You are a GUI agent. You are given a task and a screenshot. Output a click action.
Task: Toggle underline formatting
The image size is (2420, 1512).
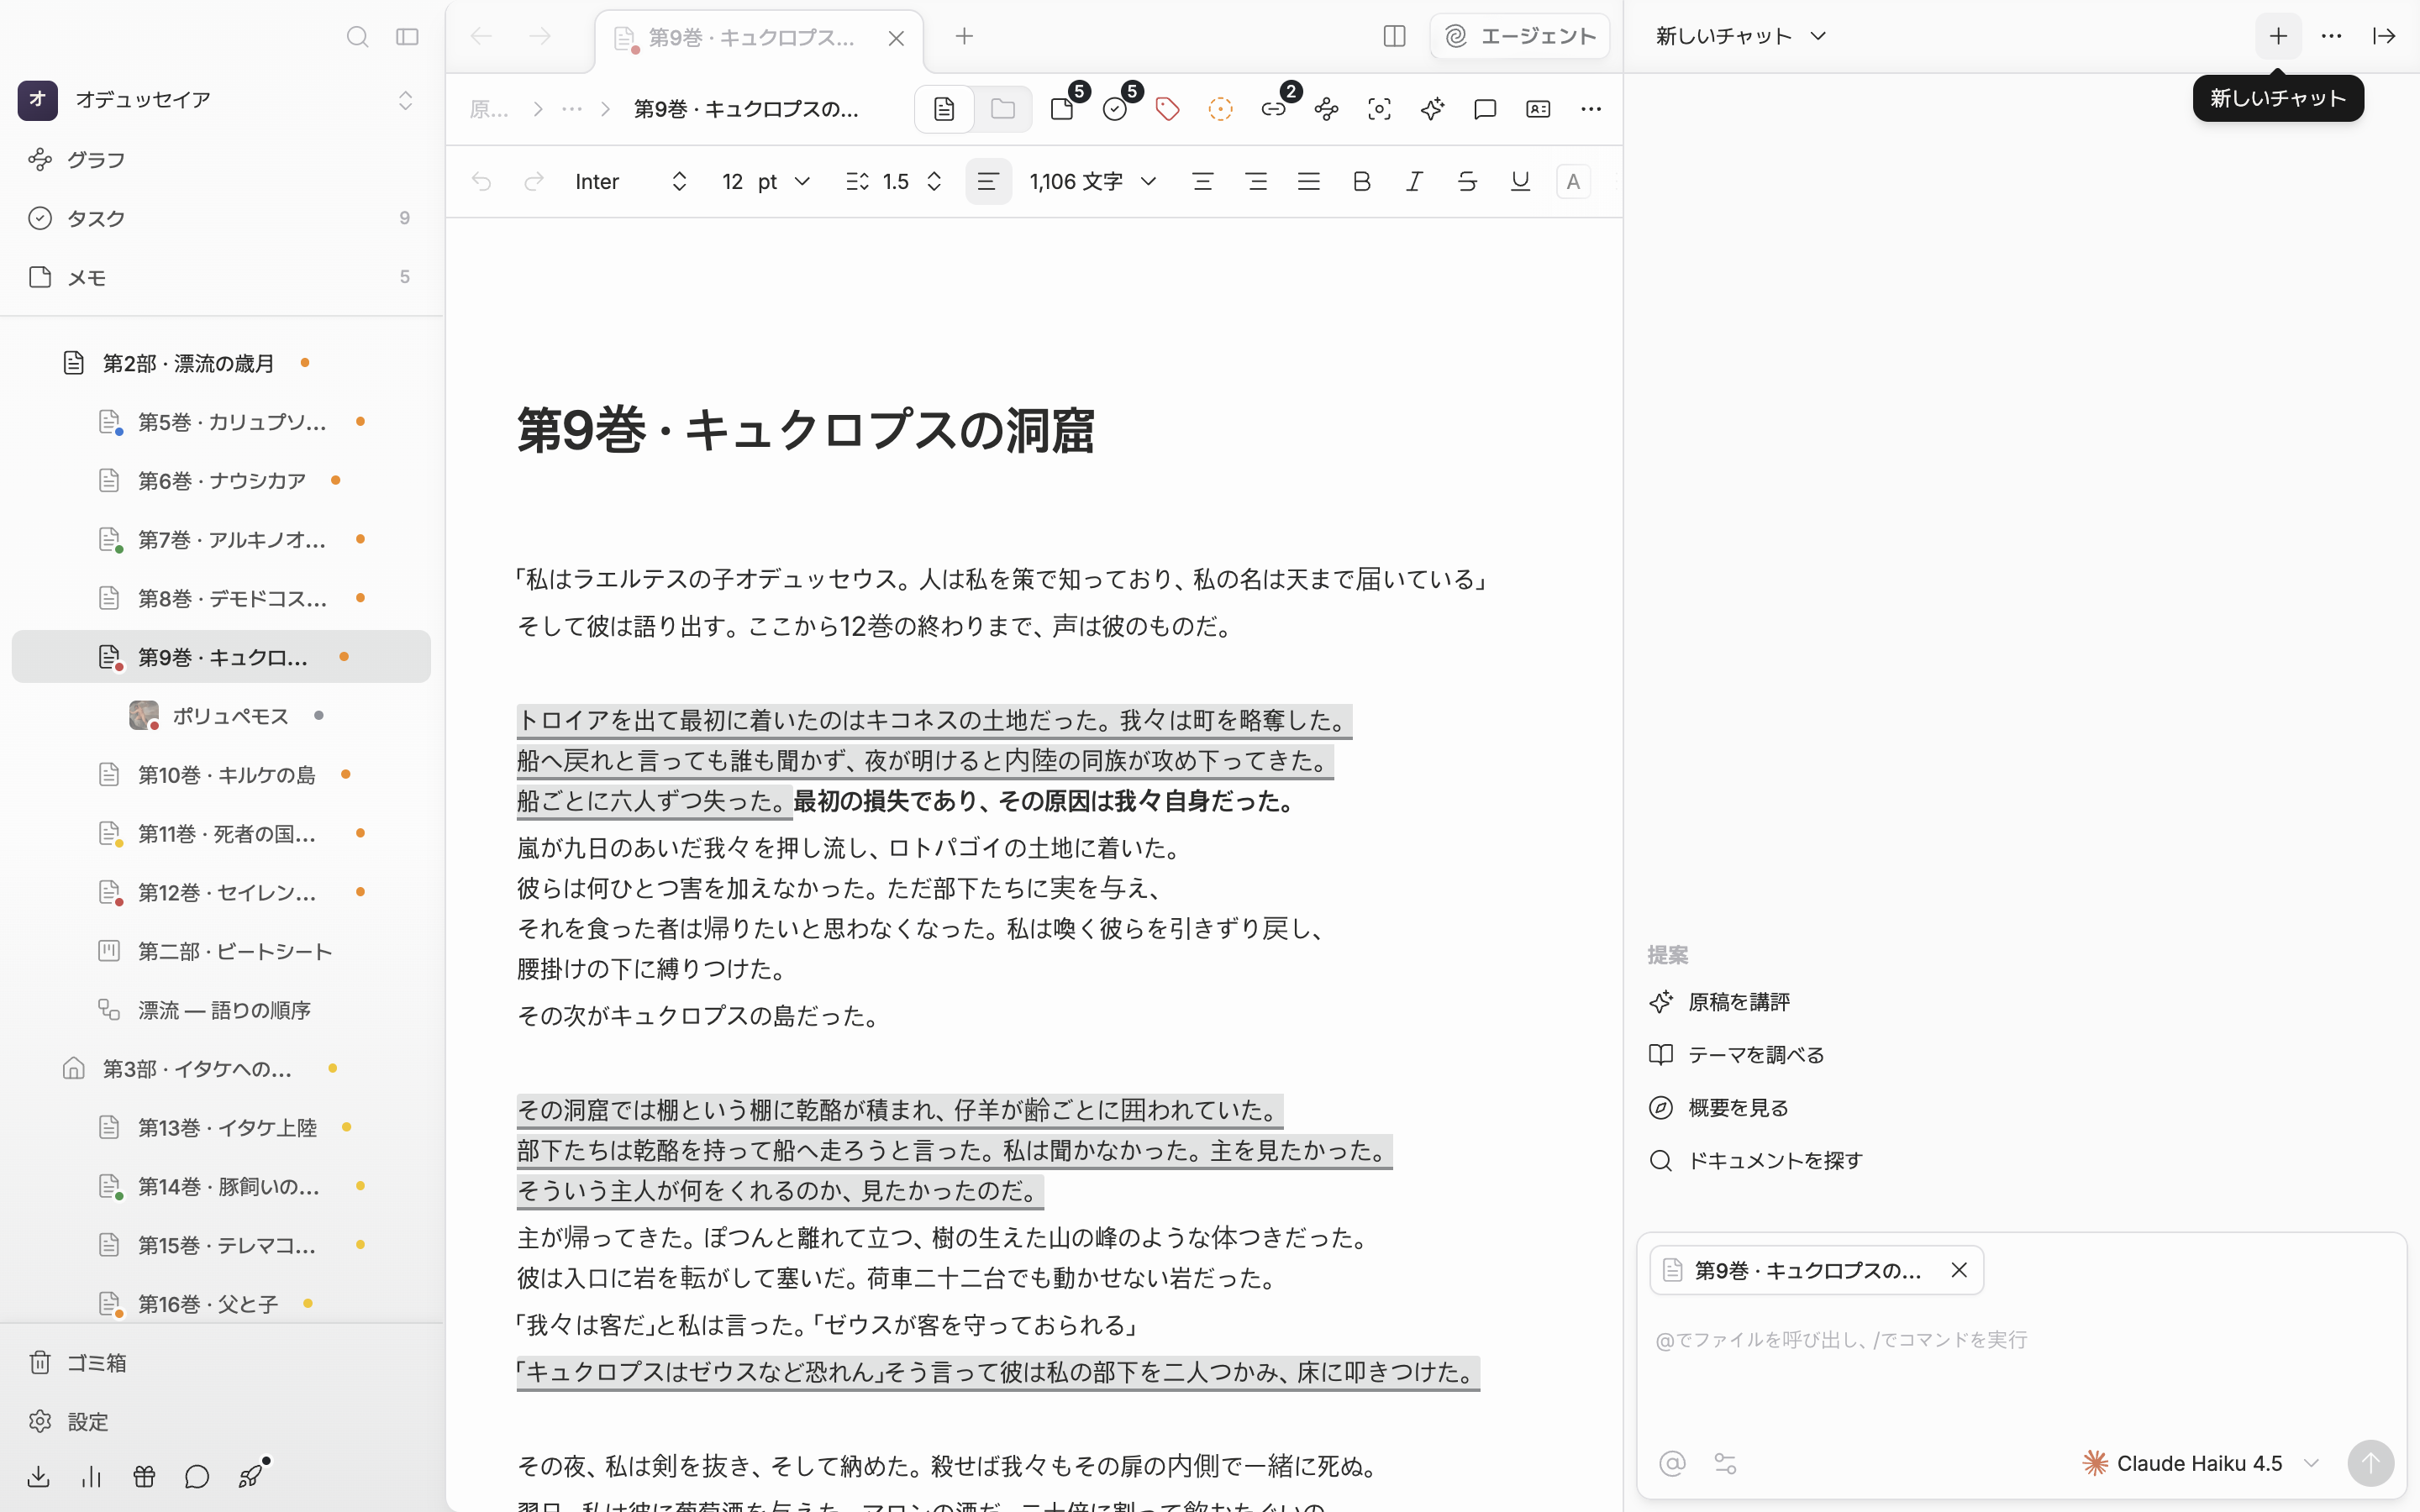pos(1520,182)
